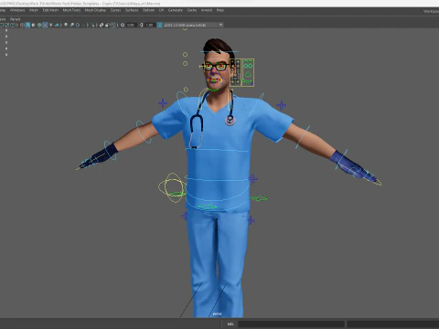The height and width of the screenshot is (329, 439).
Task: Open the Curves menu
Action: (x=115, y=10)
